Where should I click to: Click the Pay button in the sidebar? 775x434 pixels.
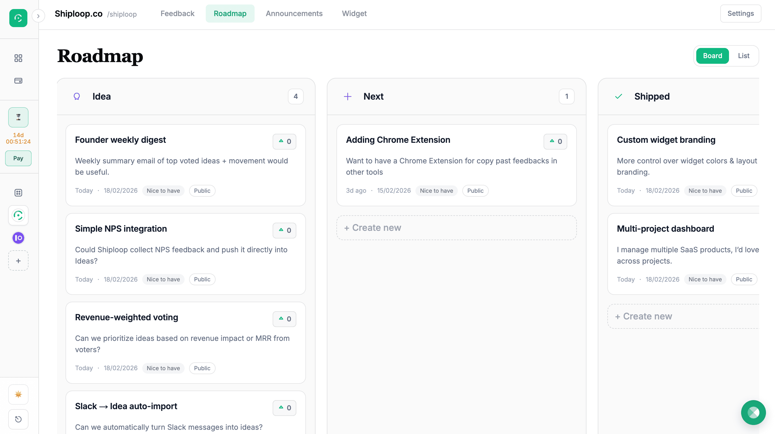[18, 158]
